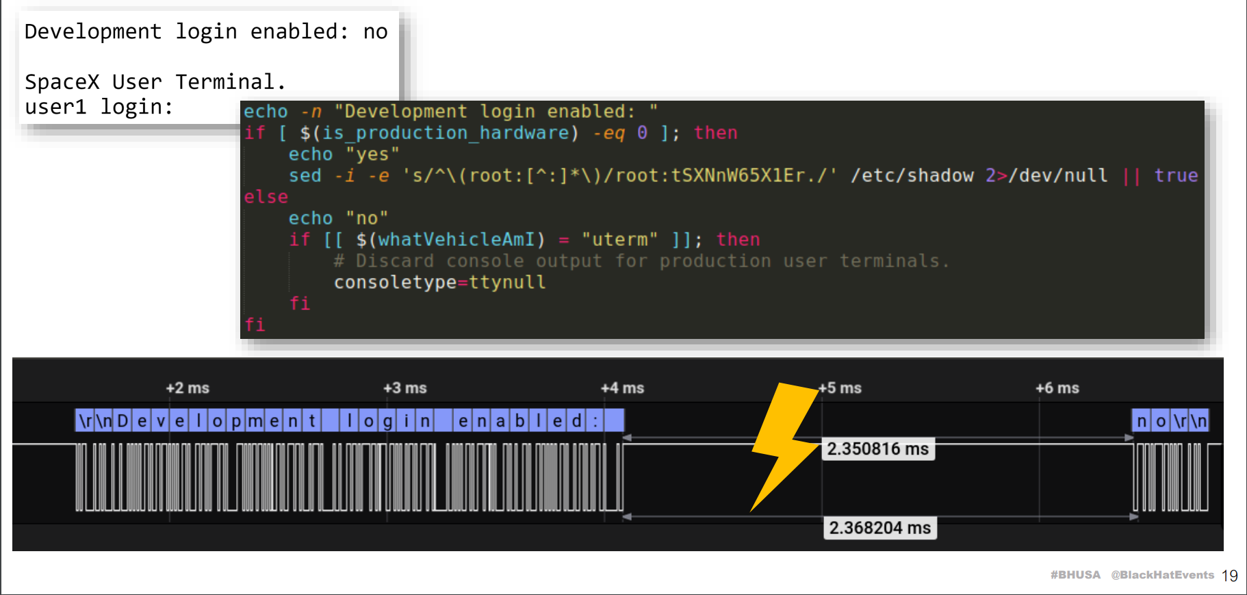
Task: Click the 'echo "no"' code line
Action: [338, 218]
